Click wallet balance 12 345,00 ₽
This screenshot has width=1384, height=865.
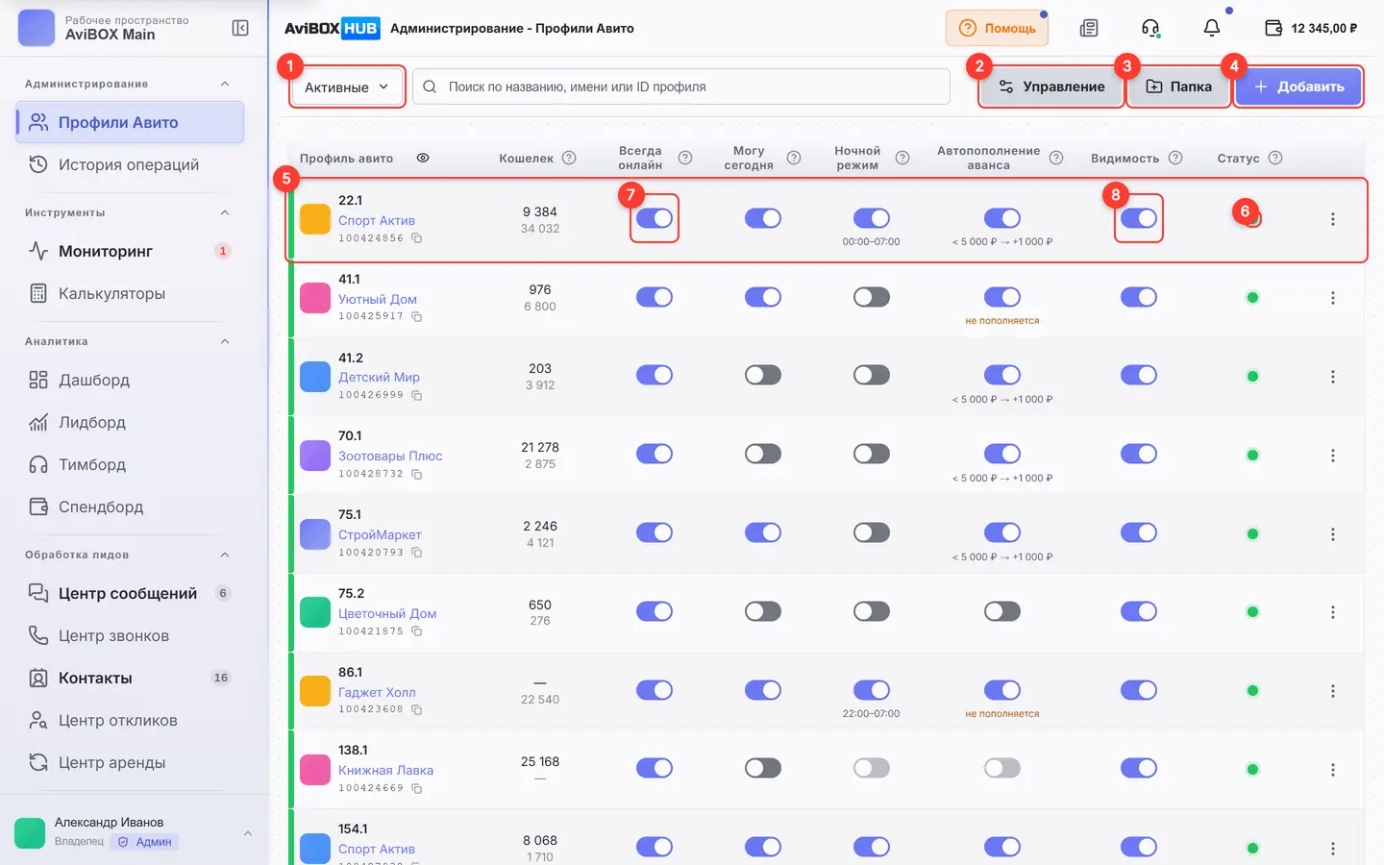tap(1311, 28)
